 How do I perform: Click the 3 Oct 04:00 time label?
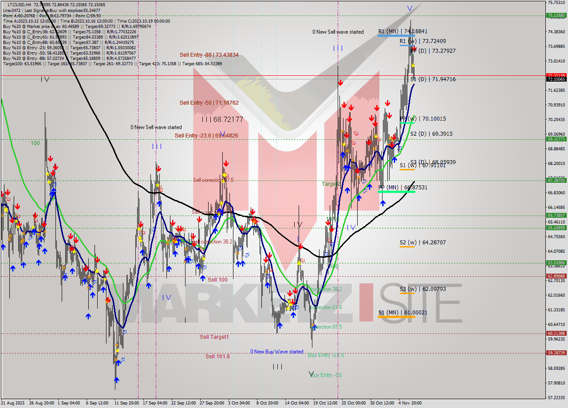pos(239,403)
